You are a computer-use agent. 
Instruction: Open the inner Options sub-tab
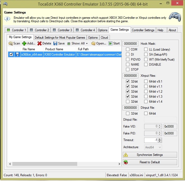pyautogui.click(x=93, y=38)
